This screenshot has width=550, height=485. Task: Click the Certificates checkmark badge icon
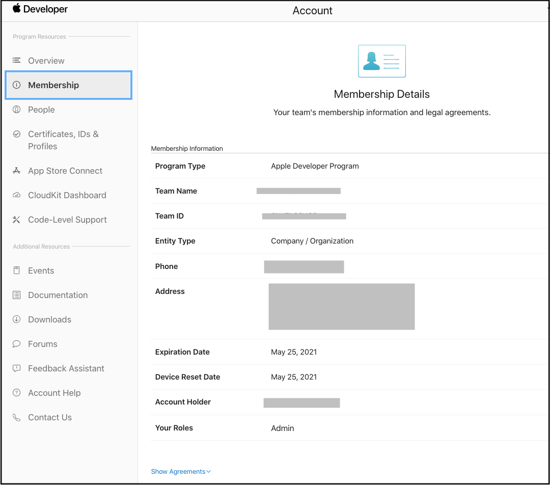click(17, 134)
